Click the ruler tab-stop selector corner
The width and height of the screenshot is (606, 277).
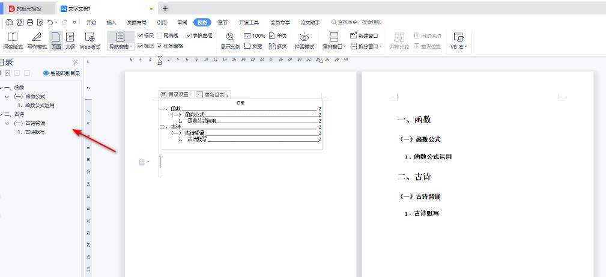point(88,62)
